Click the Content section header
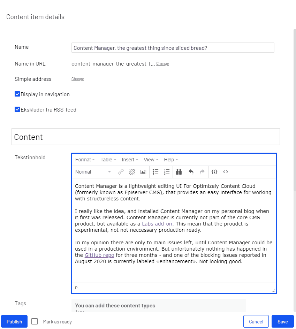Screen dimensions: 296x329 tap(146, 137)
